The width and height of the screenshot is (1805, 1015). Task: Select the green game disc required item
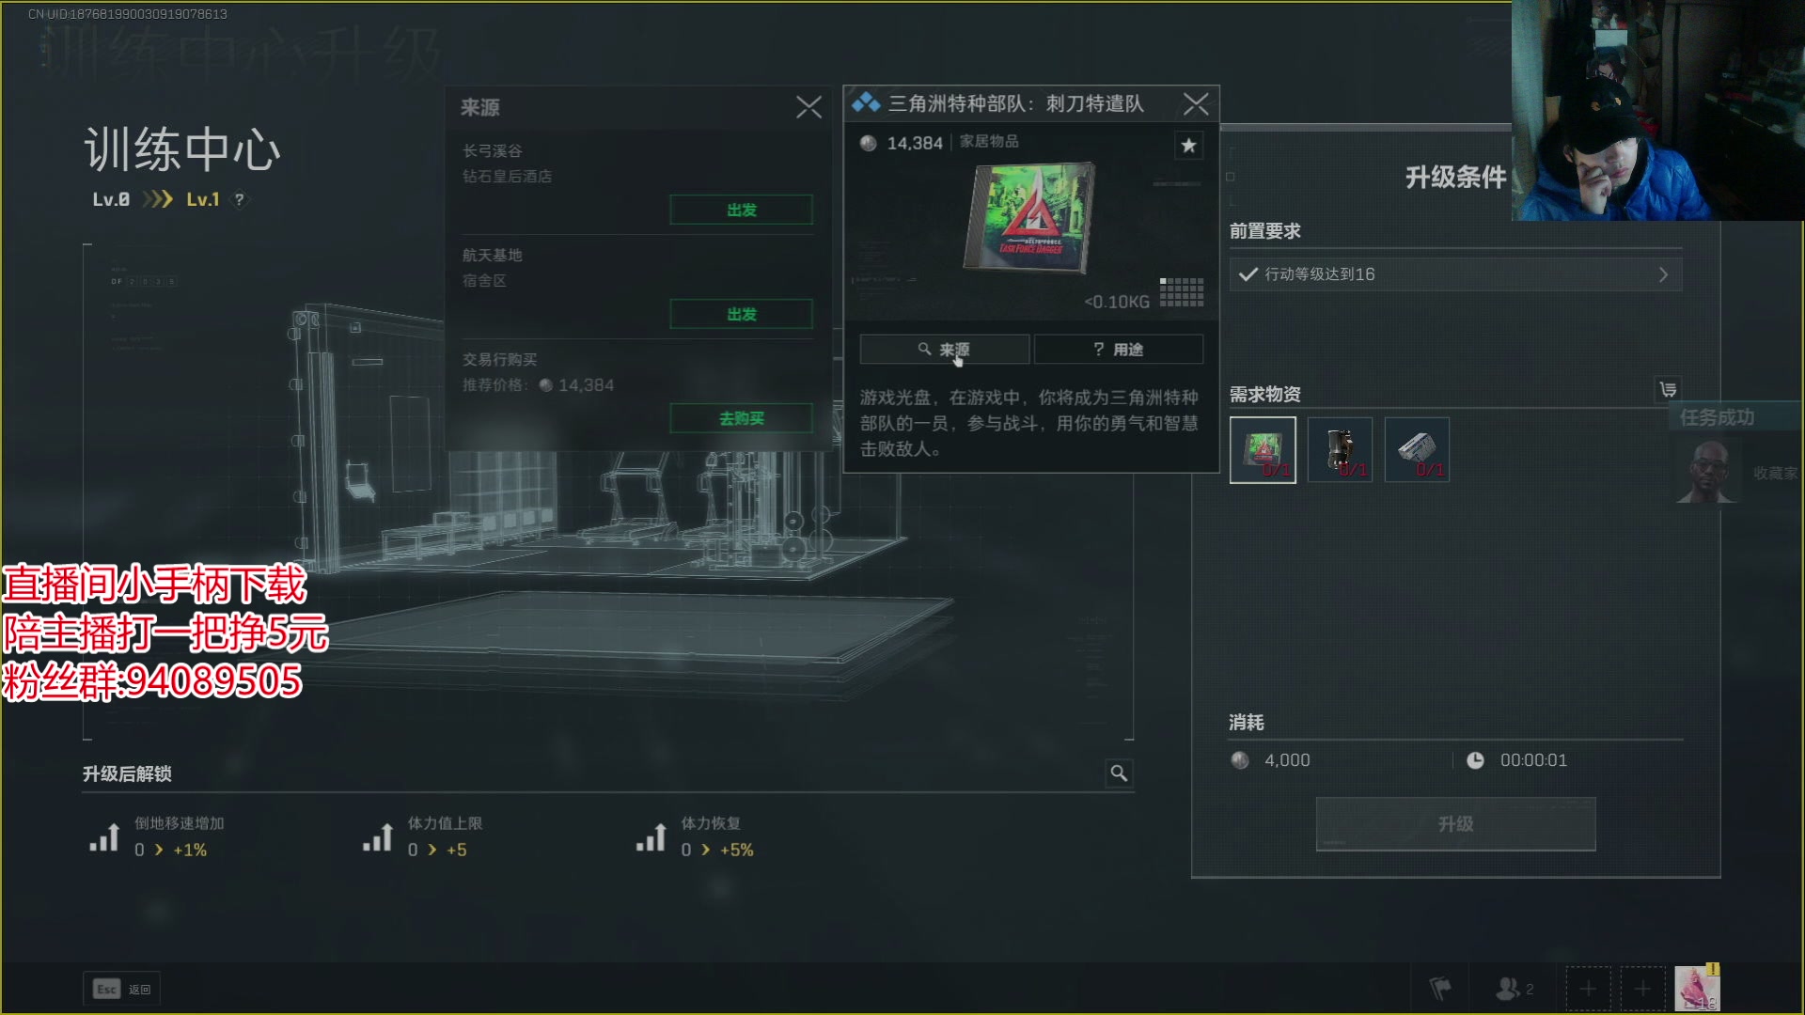[x=1263, y=450]
